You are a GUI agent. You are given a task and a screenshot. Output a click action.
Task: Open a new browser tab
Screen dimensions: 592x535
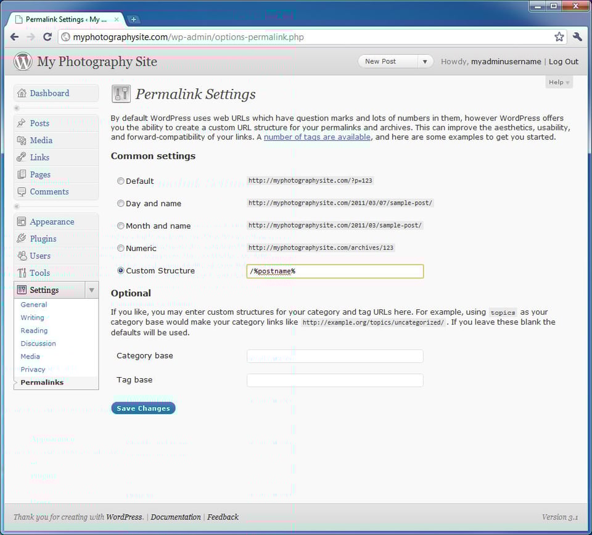[133, 19]
